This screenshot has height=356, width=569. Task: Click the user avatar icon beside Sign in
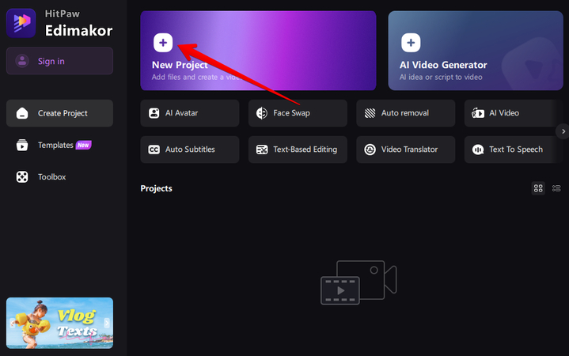[22, 61]
